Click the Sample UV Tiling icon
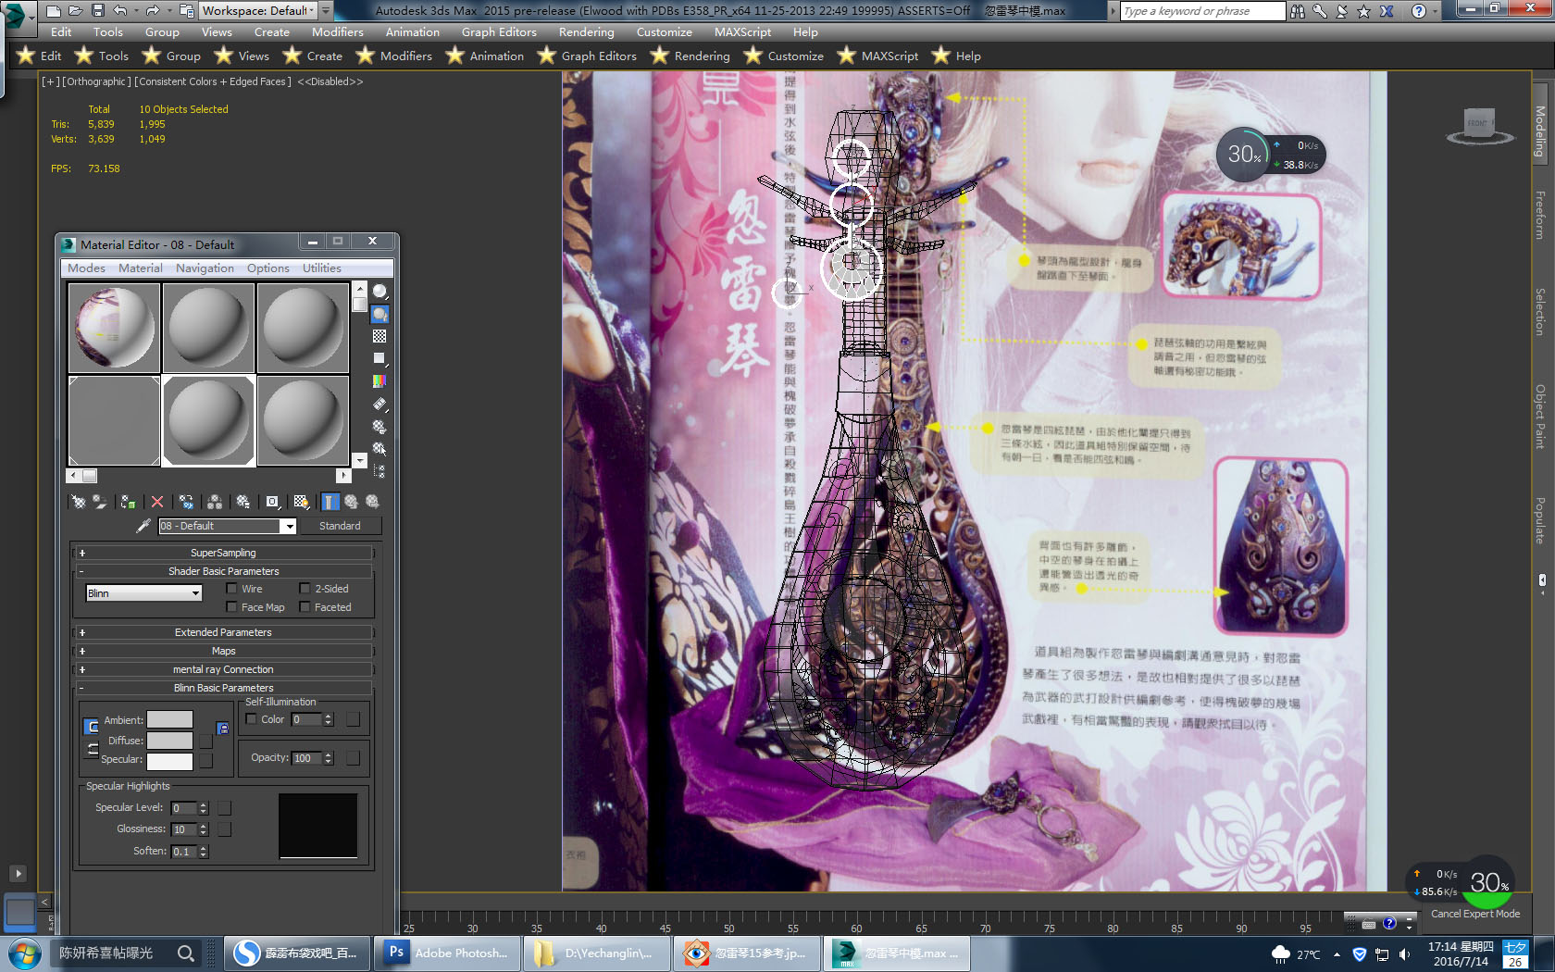Image resolution: width=1555 pixels, height=972 pixels. (379, 358)
